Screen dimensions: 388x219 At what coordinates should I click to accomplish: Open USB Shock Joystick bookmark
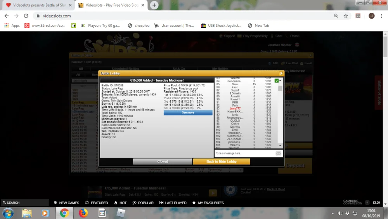click(x=221, y=26)
